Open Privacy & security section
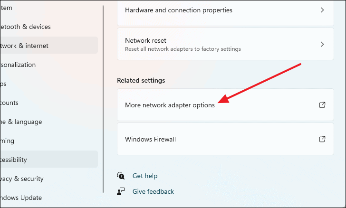Screen dimensions: 346x208 click(x=49, y=179)
